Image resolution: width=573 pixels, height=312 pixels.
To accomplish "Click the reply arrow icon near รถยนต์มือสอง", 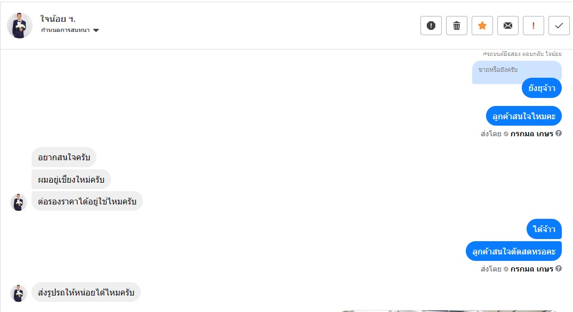I will (x=484, y=54).
